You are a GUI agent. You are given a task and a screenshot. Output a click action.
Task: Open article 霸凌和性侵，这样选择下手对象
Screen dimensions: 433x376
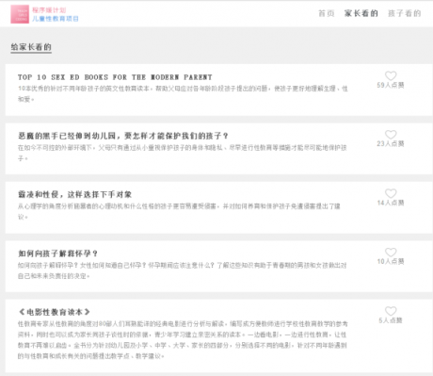[74, 195]
